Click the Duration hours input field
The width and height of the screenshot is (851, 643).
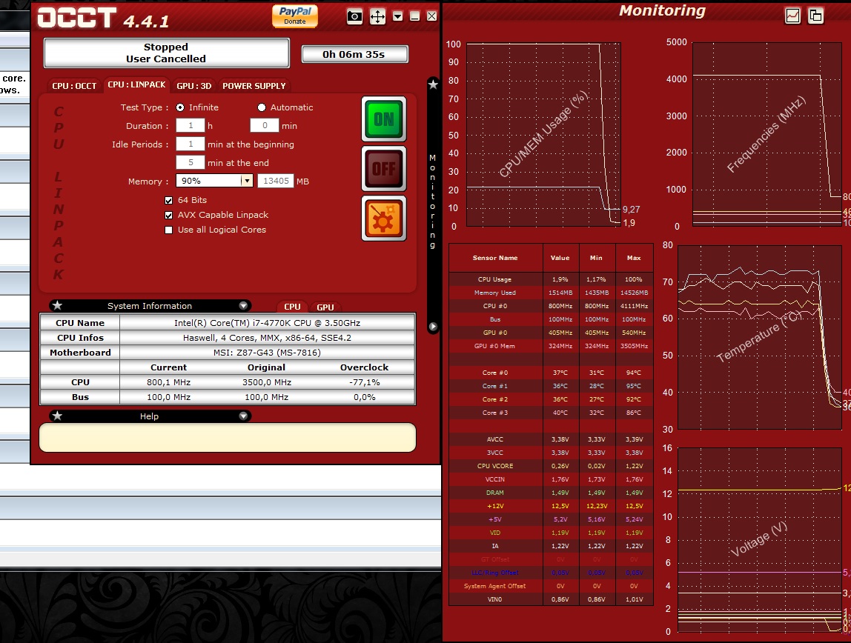click(x=191, y=126)
